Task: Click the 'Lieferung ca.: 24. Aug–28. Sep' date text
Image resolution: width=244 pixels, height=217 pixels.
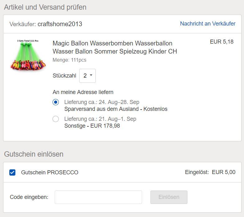Action: pyautogui.click(x=102, y=102)
